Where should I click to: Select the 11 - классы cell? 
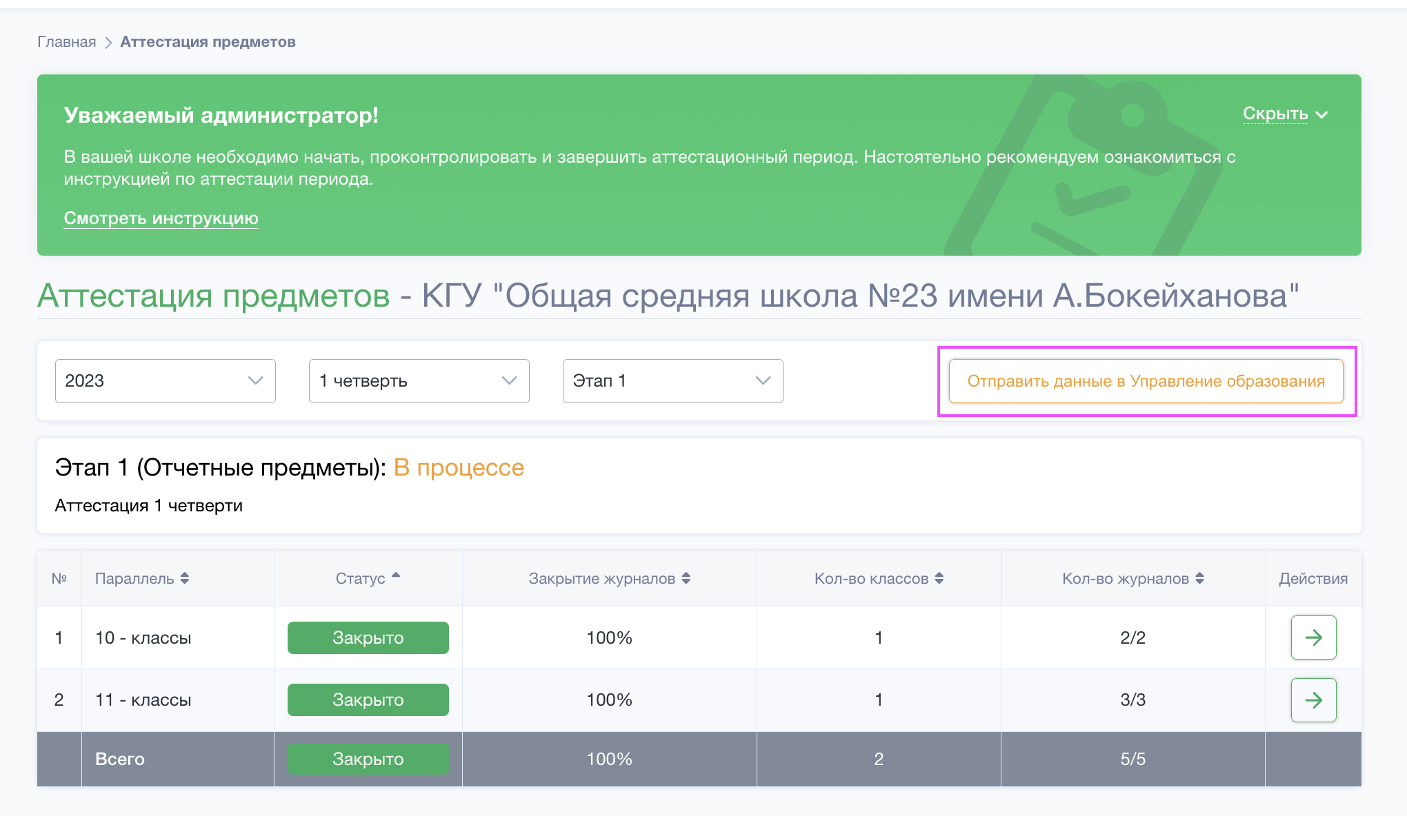point(178,700)
